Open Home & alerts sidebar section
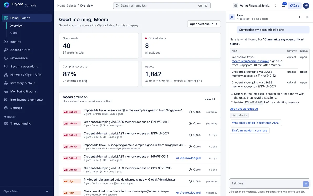The width and height of the screenshot is (313, 196). (27, 18)
